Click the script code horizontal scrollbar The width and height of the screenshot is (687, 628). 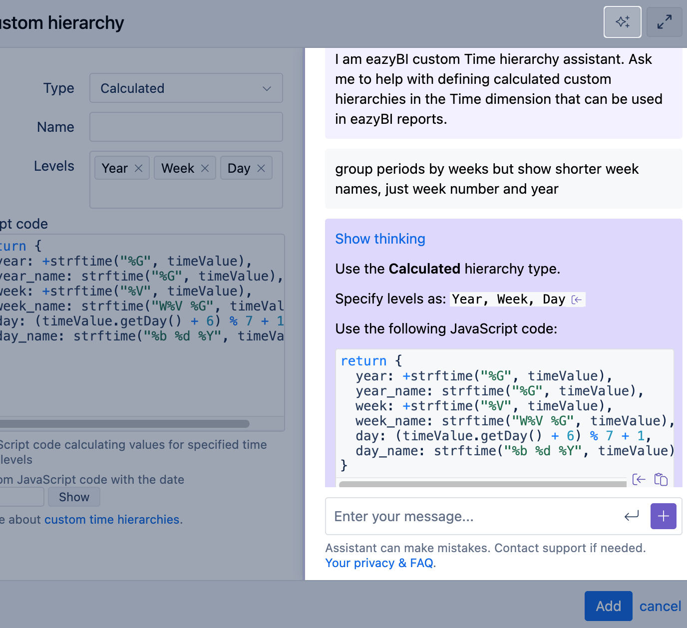click(125, 424)
